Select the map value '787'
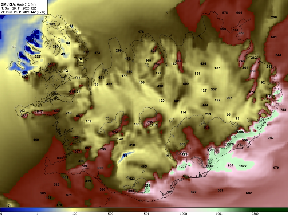288x216 pixels. pyautogui.click(x=271, y=138)
